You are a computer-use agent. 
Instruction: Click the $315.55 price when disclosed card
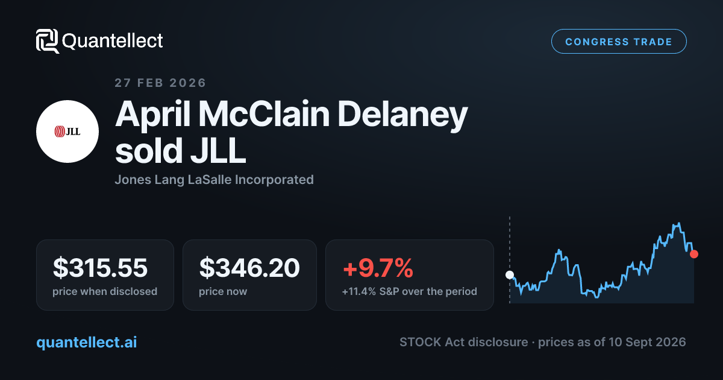(105, 275)
